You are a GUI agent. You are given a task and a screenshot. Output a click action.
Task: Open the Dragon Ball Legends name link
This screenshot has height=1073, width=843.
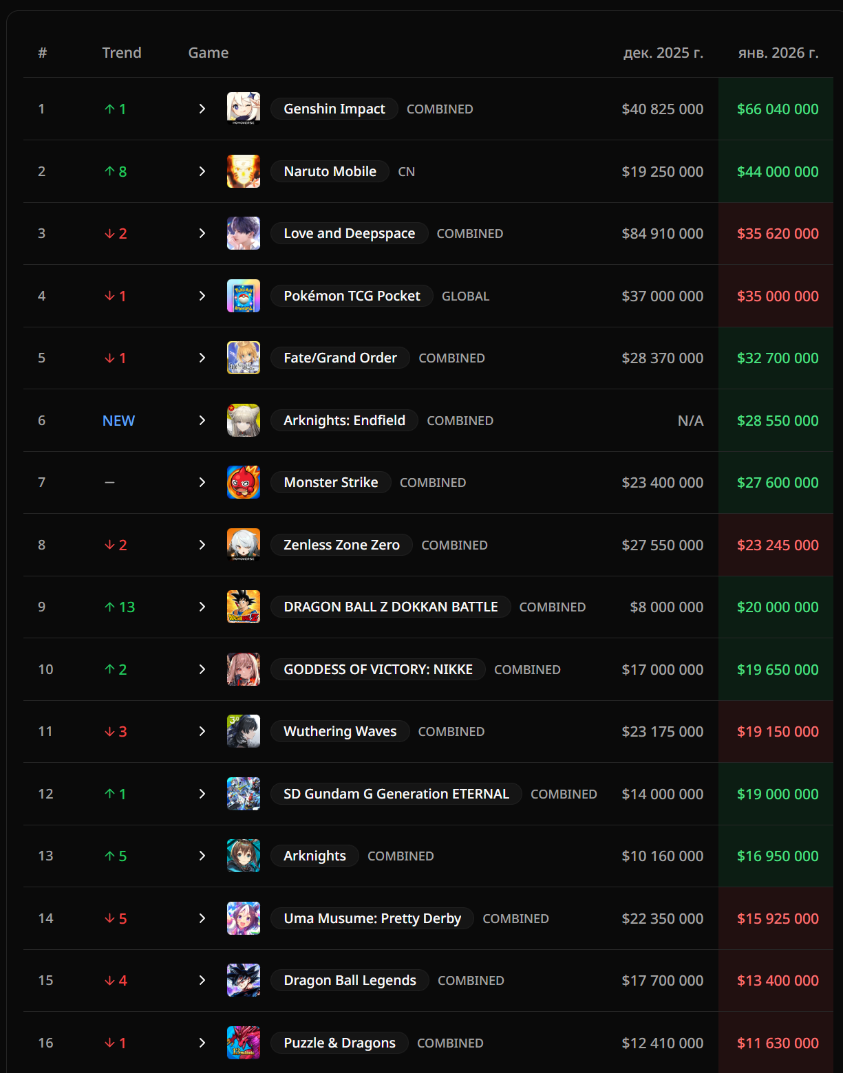click(350, 980)
